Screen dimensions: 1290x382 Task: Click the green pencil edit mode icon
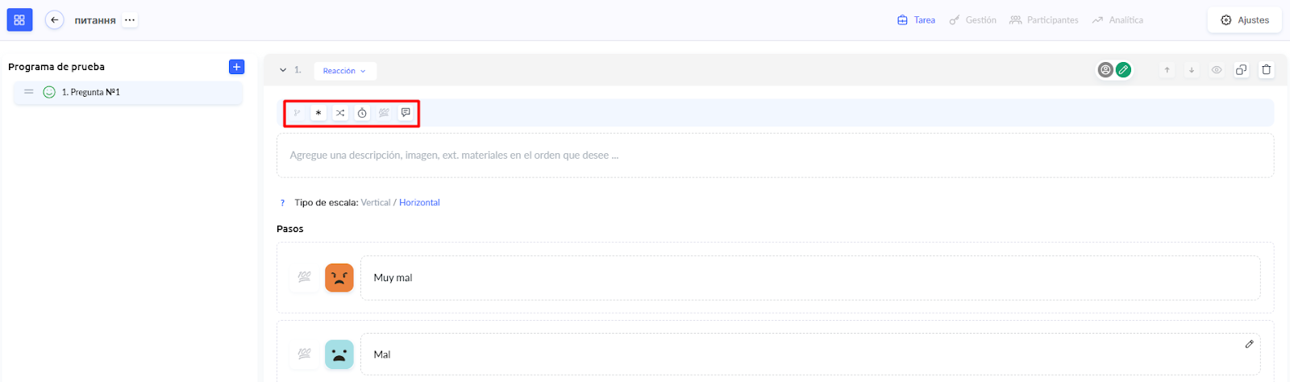(x=1123, y=70)
